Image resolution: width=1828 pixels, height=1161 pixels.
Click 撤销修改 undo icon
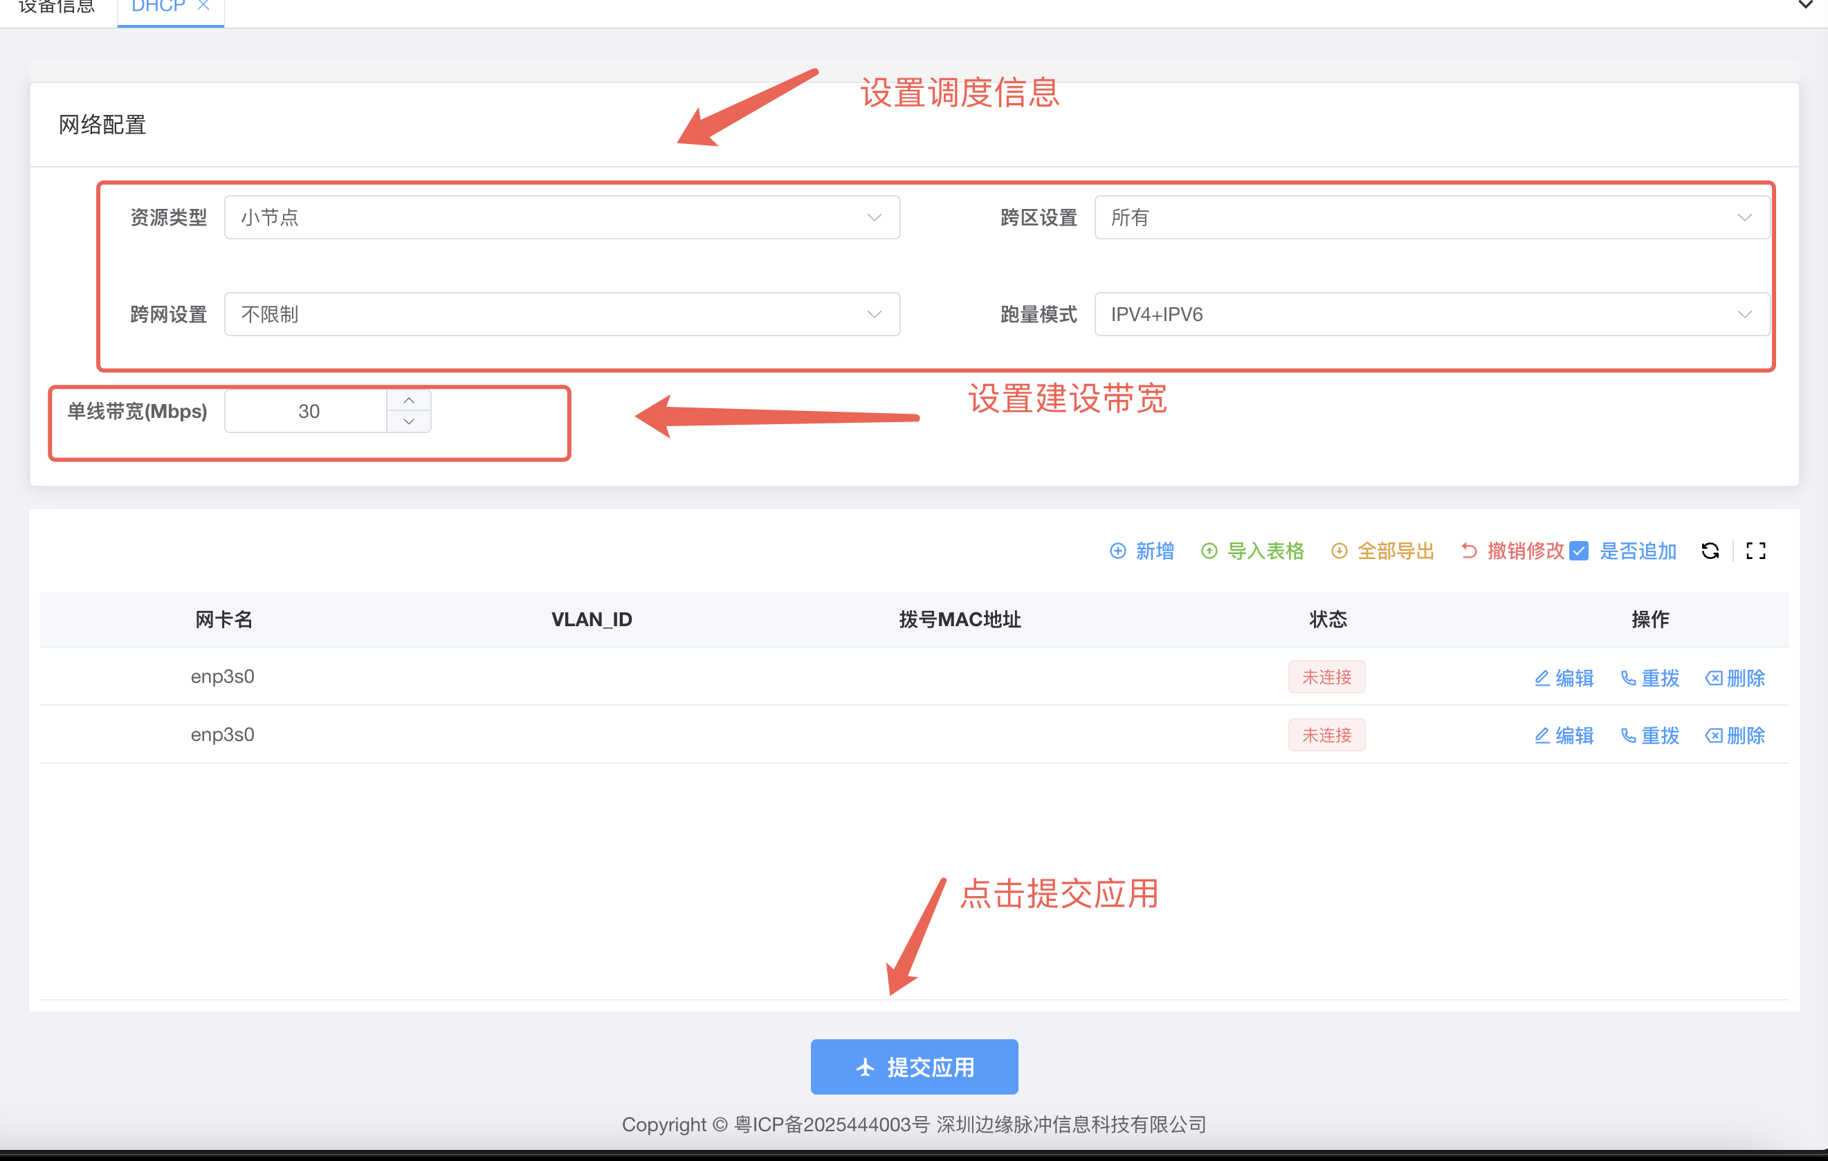1469,551
